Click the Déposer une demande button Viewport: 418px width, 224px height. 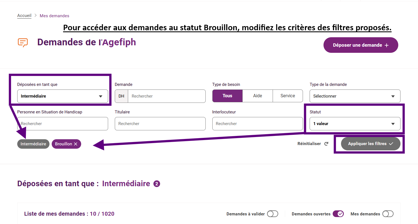tap(361, 45)
